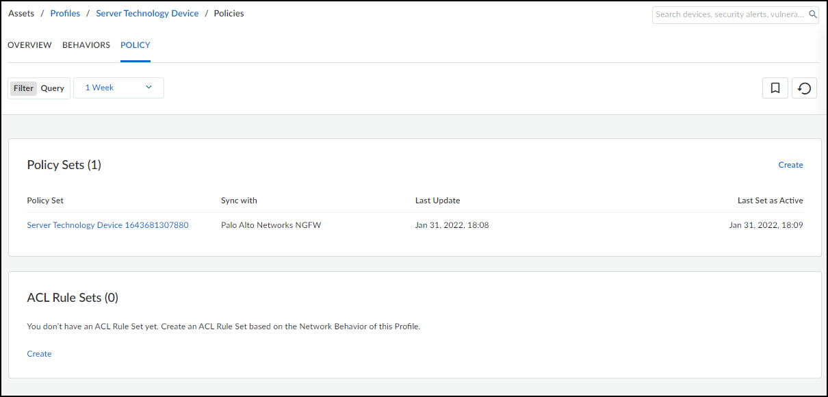Open the 1 Week time range dropdown
Viewport: 828px width, 397px height.
[118, 88]
